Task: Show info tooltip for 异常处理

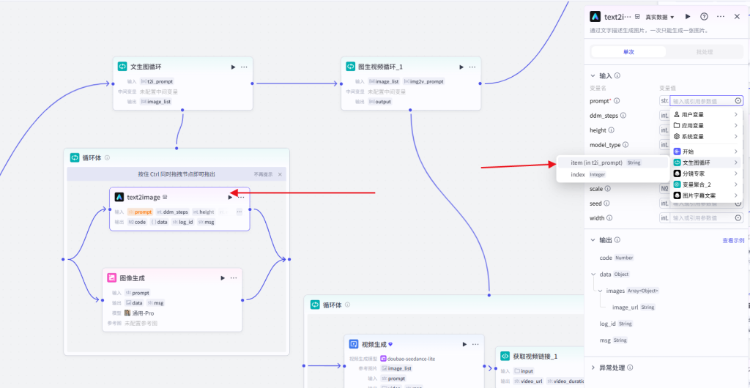Action: (630, 368)
